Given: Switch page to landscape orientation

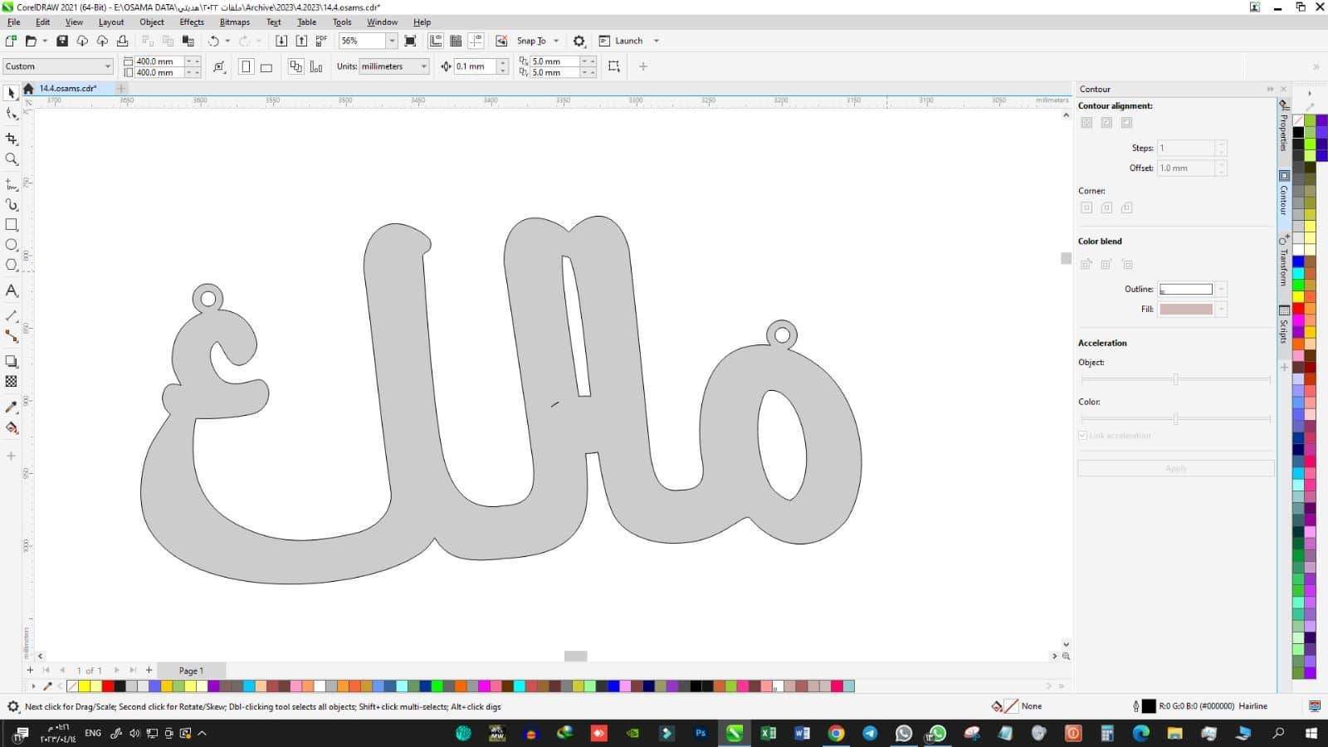Looking at the screenshot, I should (x=266, y=67).
